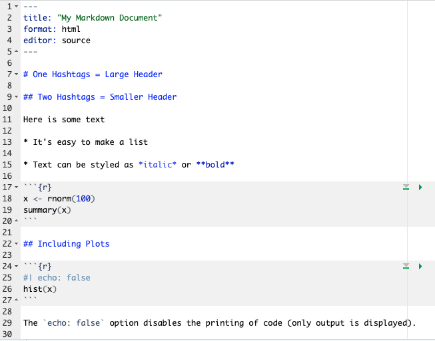The height and width of the screenshot is (341, 435).
Task: Fold the 'Two Hashtags' header section
Action: 17,97
